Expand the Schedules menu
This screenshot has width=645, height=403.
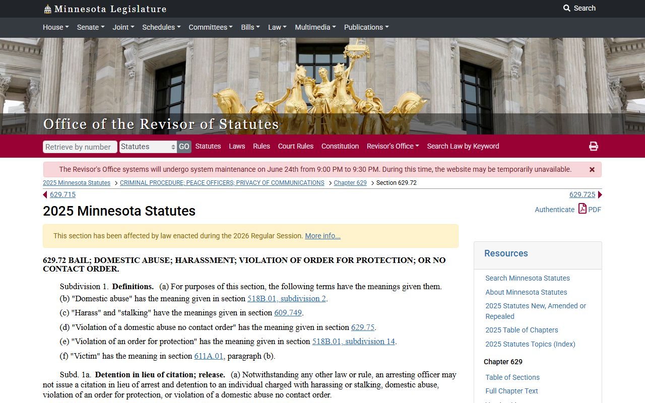(161, 27)
